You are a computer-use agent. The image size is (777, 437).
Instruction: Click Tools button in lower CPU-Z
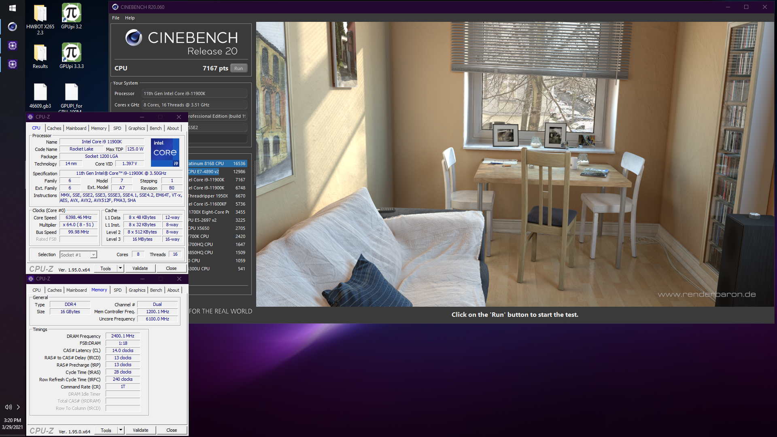coord(106,430)
